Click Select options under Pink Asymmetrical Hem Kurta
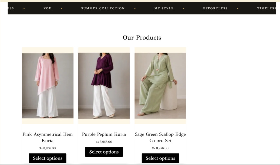Image resolution: width=280 pixels, height=165 pixels. click(x=48, y=158)
